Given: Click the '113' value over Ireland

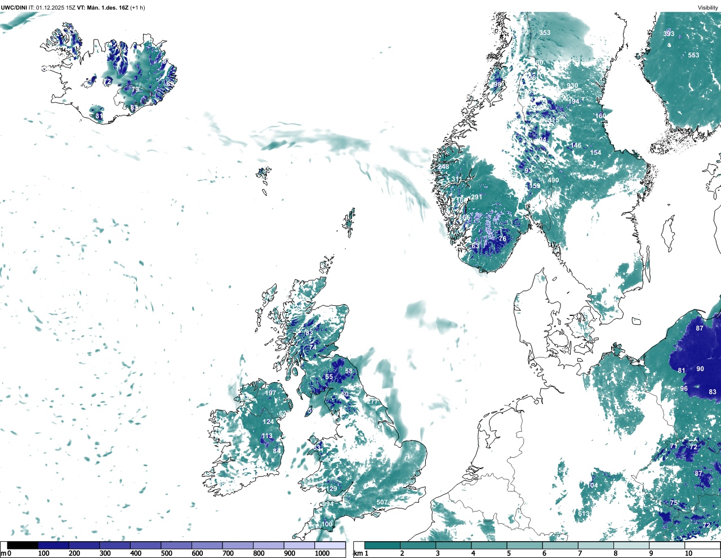Looking at the screenshot, I should click(267, 436).
